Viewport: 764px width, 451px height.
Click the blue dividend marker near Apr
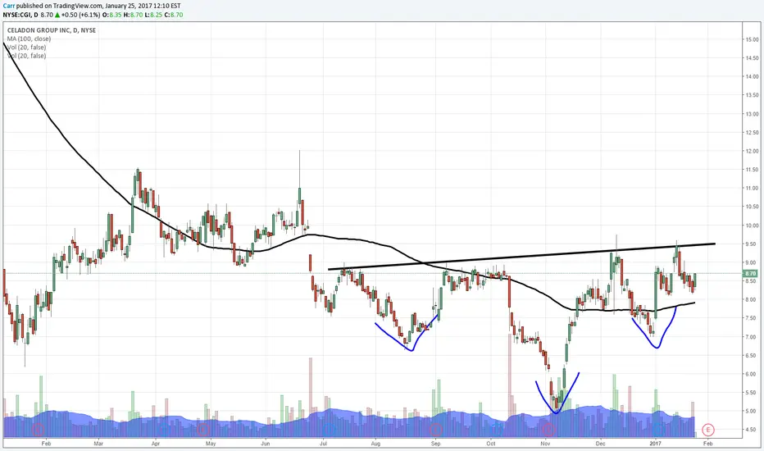tap(163, 430)
